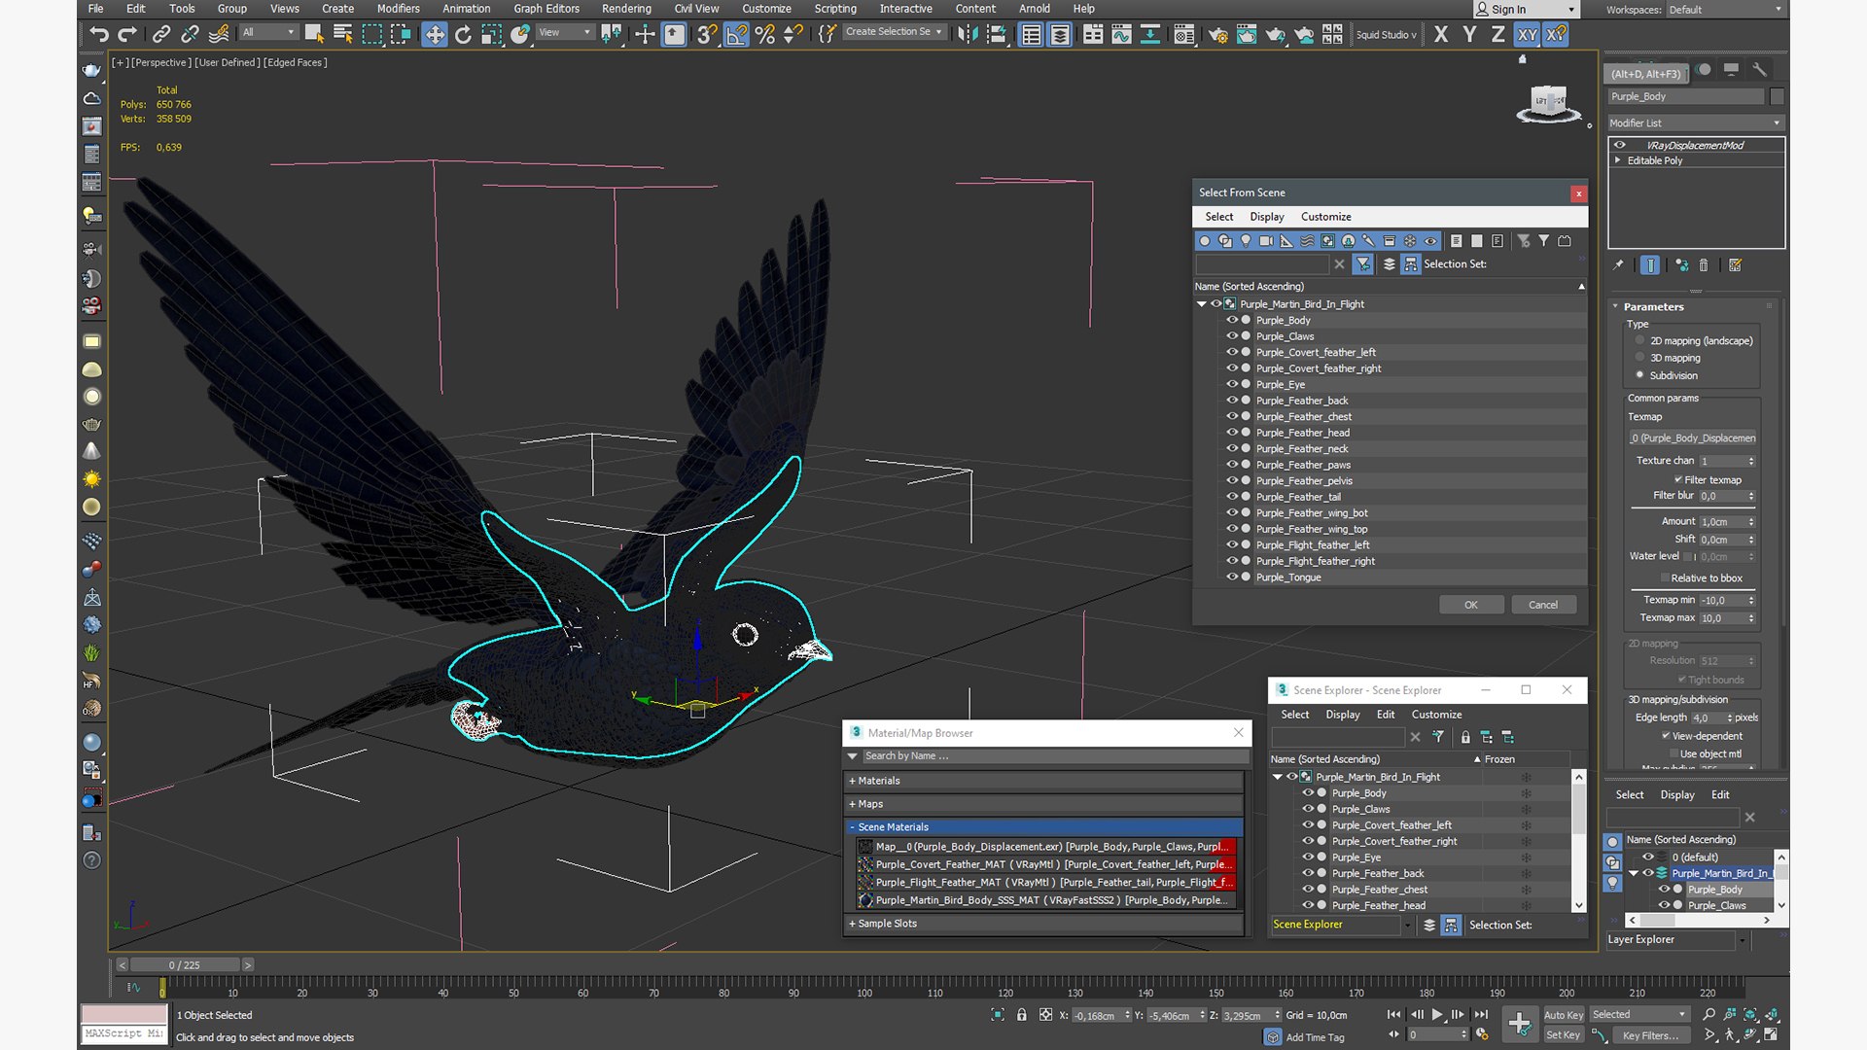This screenshot has width=1867, height=1050.
Task: Toggle VRayDisplacementMod visibility eye
Action: 1620,145
